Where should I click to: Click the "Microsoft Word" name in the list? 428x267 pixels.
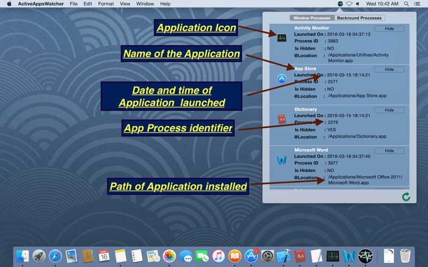[311, 150]
